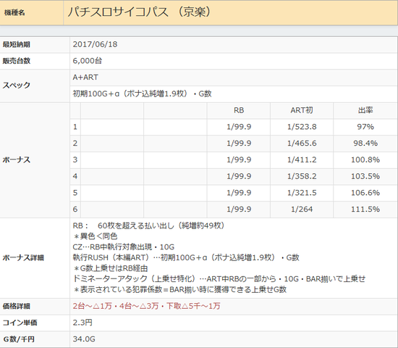Click the G数/千円 value 34.0G
The width and height of the screenshot is (398, 348).
(x=84, y=339)
